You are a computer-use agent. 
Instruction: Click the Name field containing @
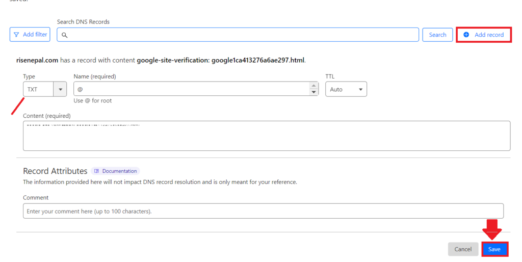(196, 89)
